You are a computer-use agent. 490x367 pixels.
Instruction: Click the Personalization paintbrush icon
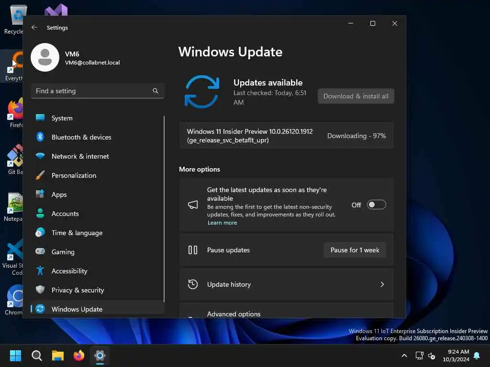pyautogui.click(x=40, y=175)
